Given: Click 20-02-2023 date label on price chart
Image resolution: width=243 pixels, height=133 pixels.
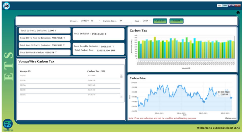Looking at the screenshot, I should point(159,113).
